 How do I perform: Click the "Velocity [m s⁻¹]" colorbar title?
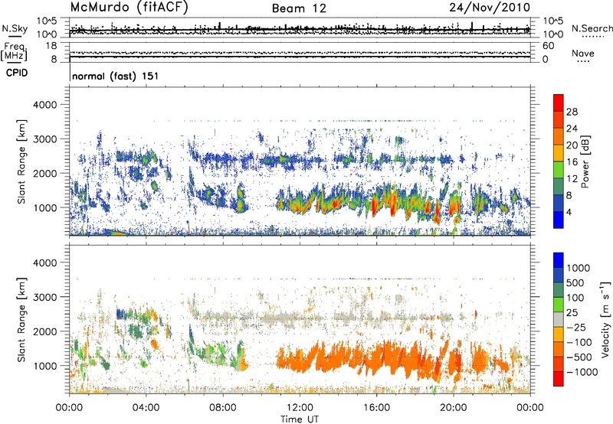click(x=605, y=319)
